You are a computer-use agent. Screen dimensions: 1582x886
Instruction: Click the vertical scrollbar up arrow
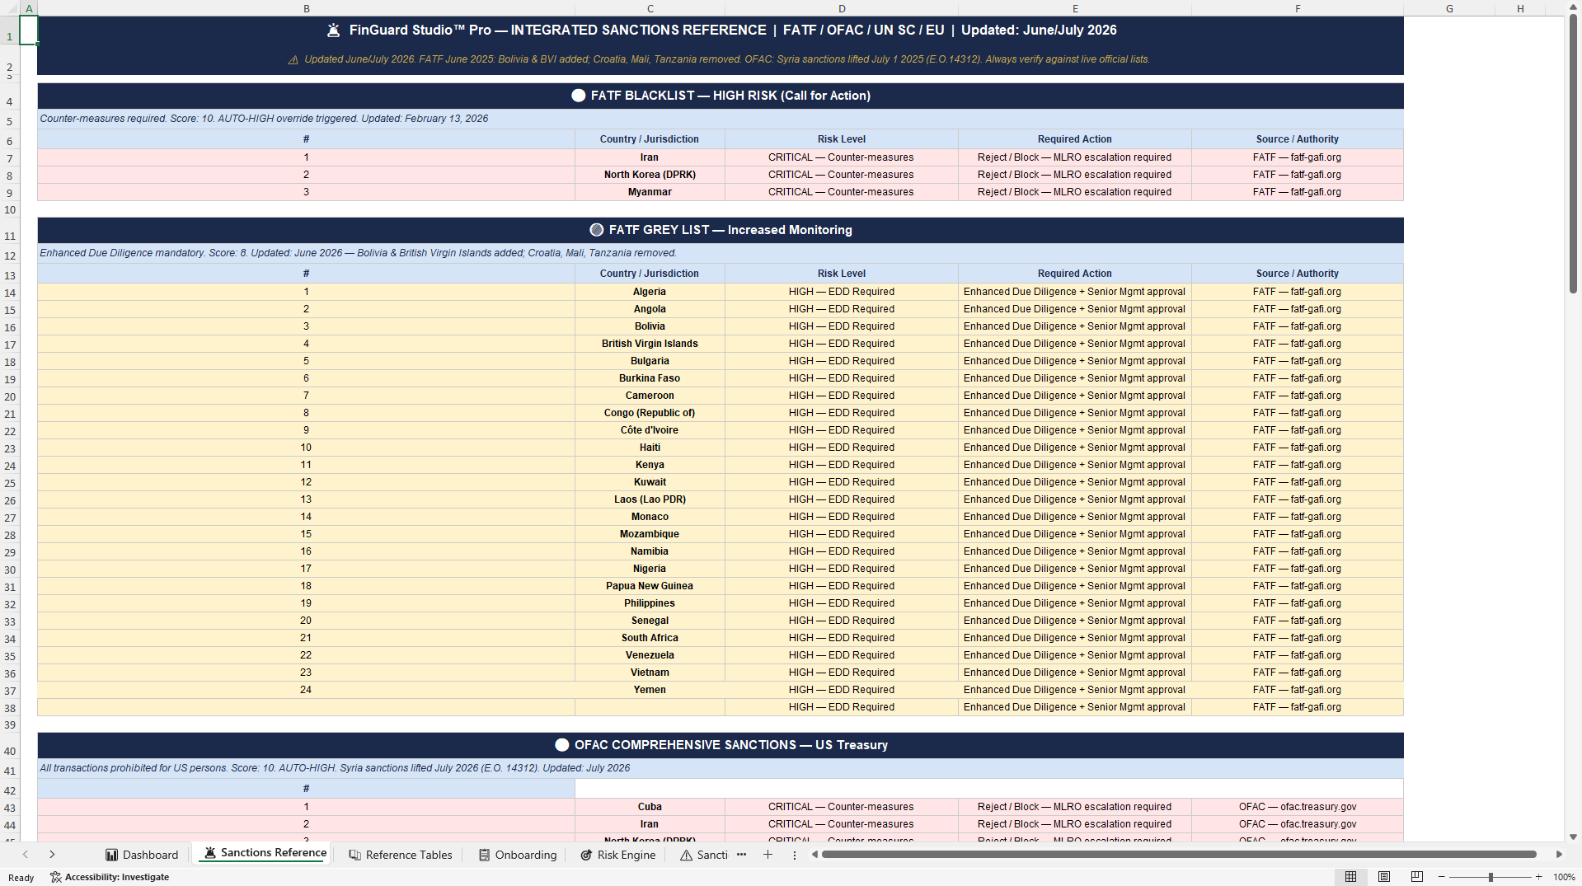pyautogui.click(x=1573, y=7)
